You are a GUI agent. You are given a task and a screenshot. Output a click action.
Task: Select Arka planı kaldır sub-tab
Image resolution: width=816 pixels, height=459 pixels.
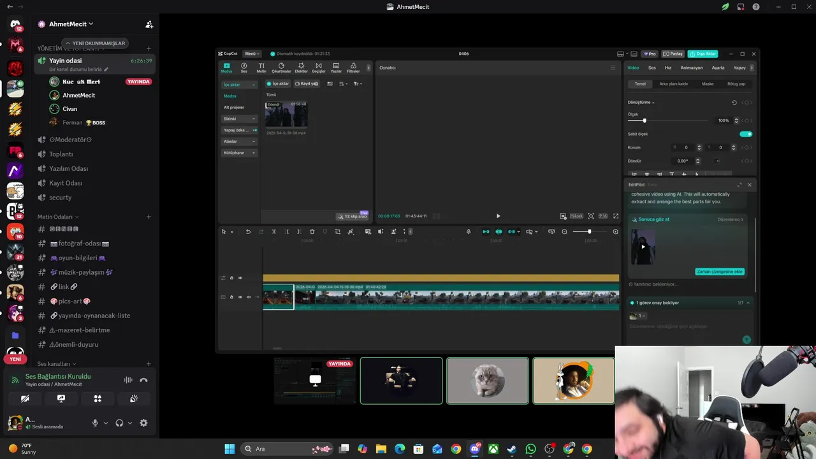[x=674, y=84]
